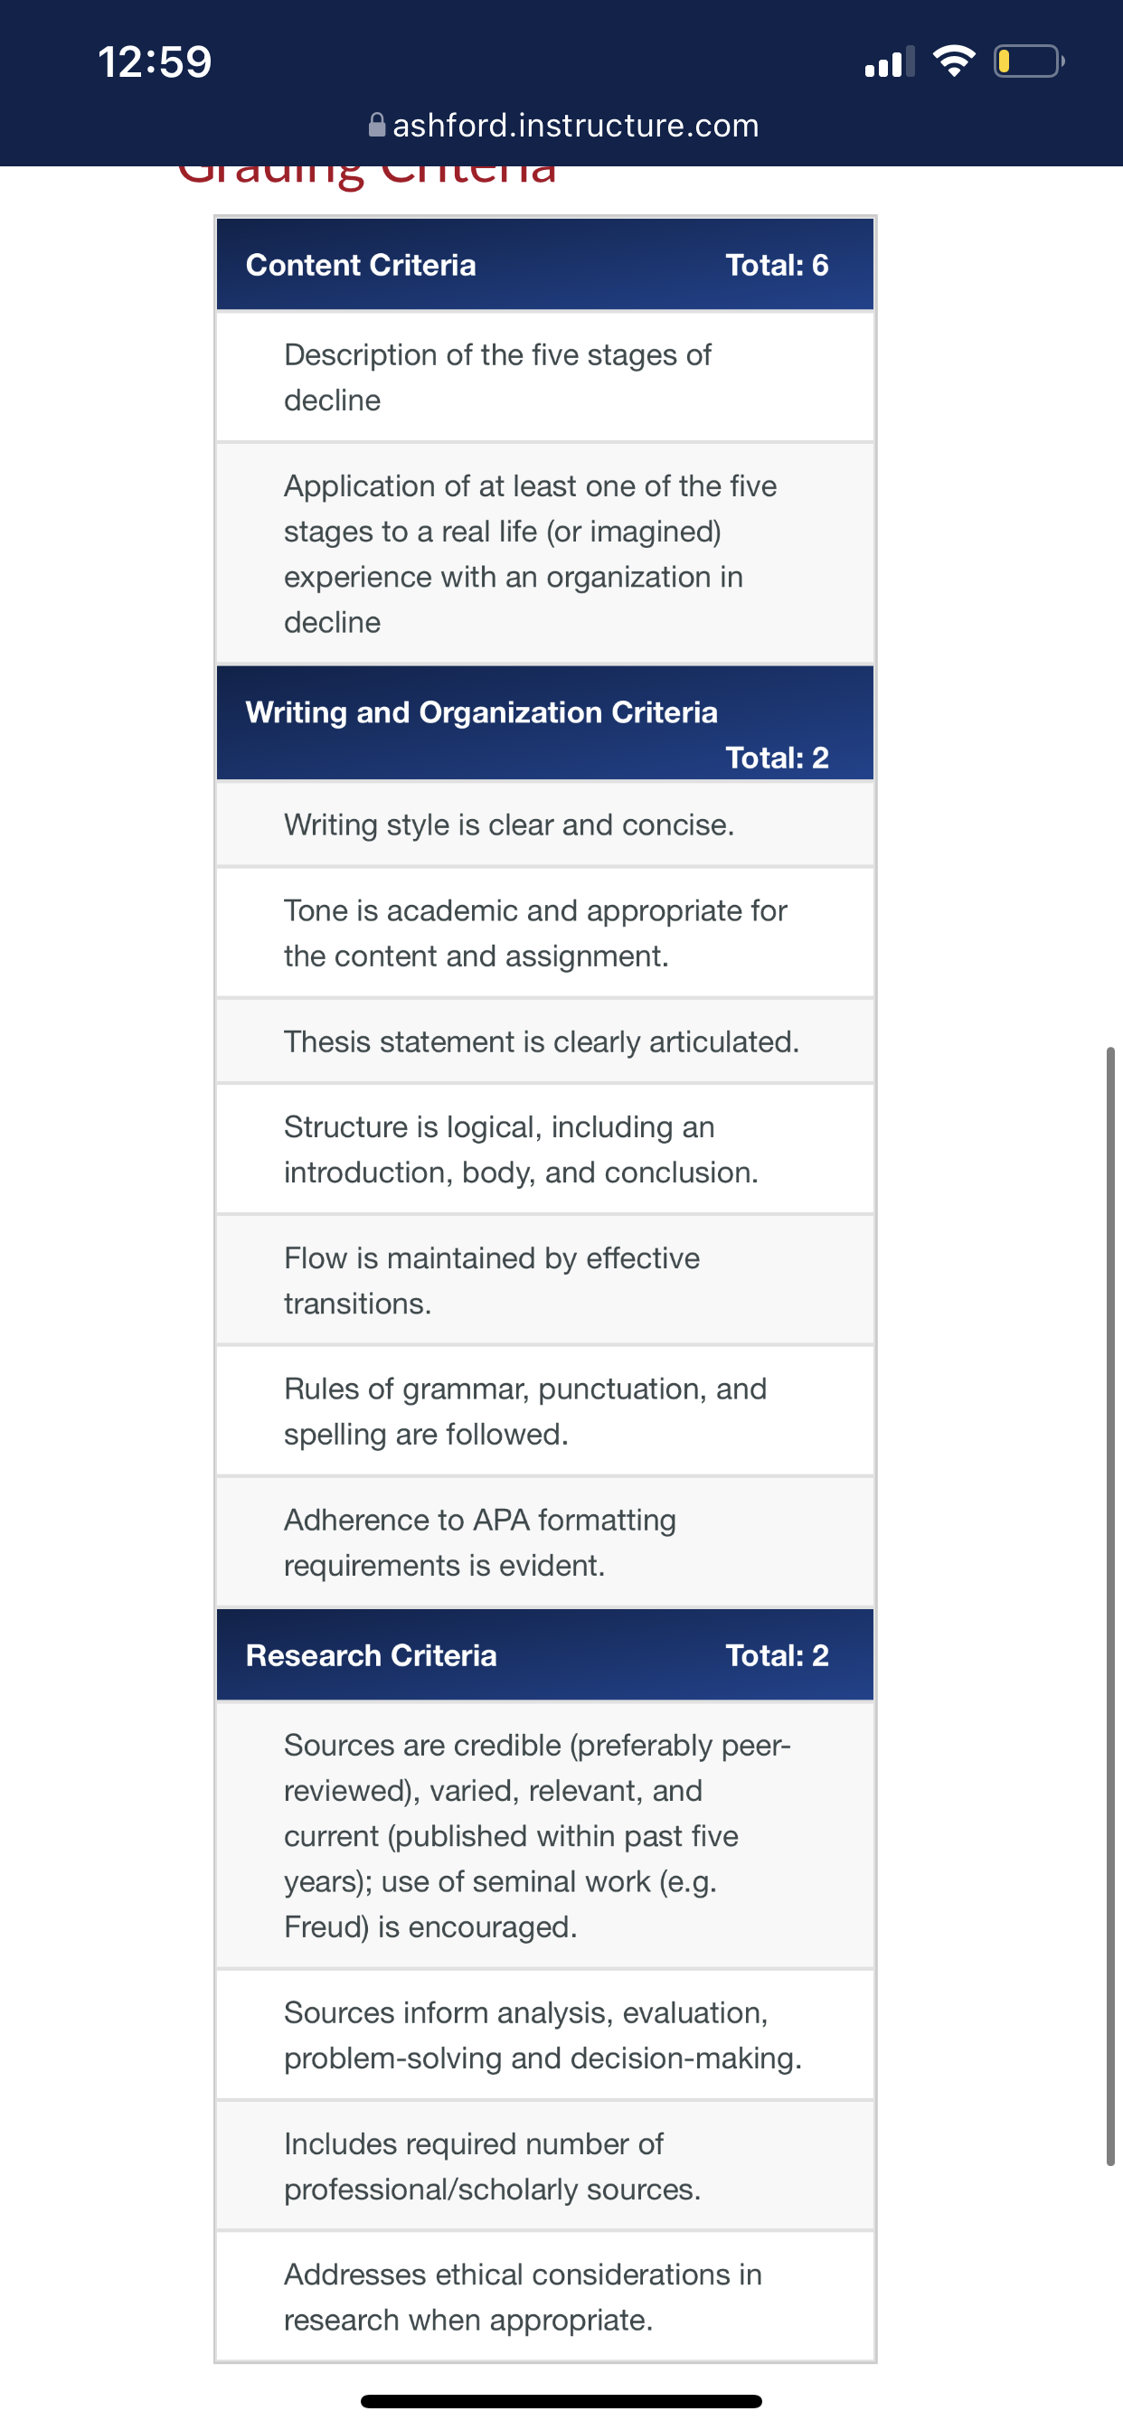Click 'Addresses ethical considerations' row
1123x2430 pixels.
click(x=545, y=2296)
